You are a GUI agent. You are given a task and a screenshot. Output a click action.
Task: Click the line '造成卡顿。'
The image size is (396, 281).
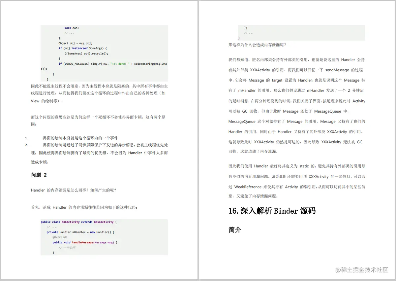tap(40, 162)
